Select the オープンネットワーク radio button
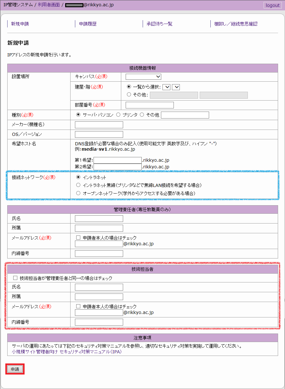This screenshot has height=389, width=285. [x=78, y=193]
